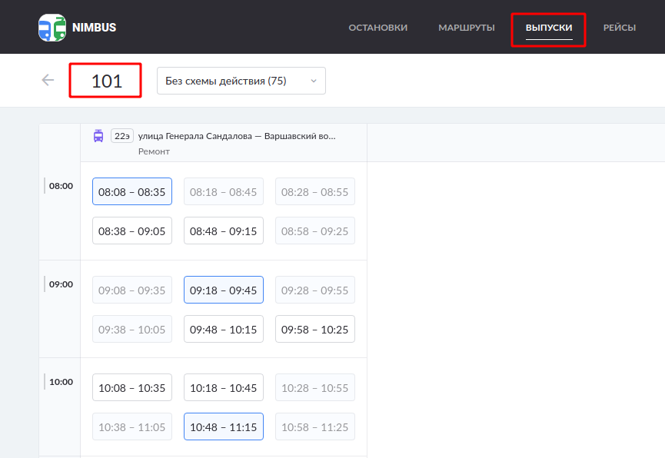The height and width of the screenshot is (458, 665).
Task: Click the 08:00 hour marker
Action: pos(61,186)
